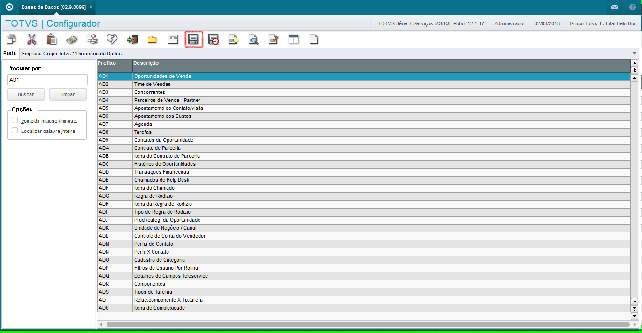Screen dimensions: 642x333
Task: Select the Bases de Dados [02.9.0099] tab
Action: pos(53,7)
